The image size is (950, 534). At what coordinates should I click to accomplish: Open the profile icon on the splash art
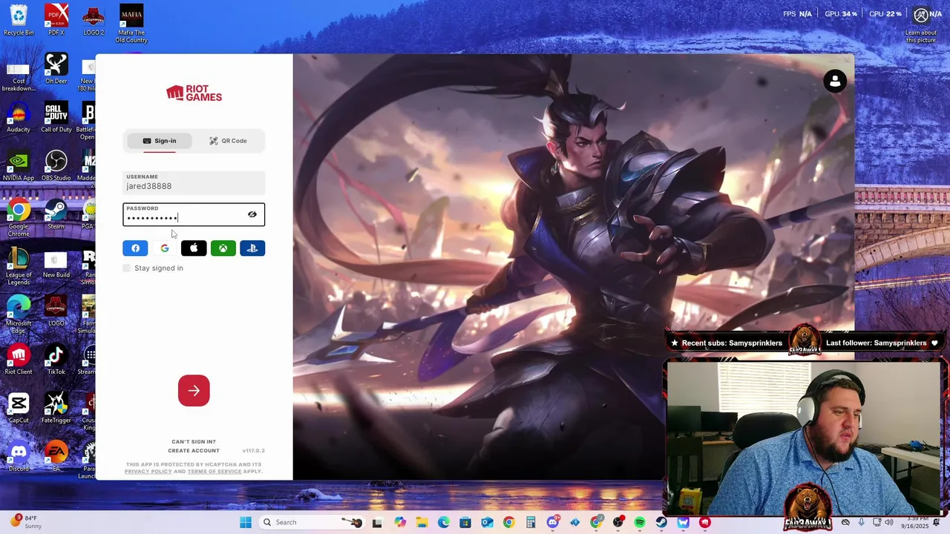tap(835, 81)
